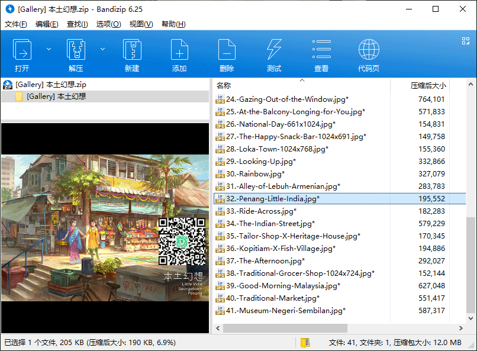477x351 pixels.
Task: Click the 删除 (Delete) toolbar icon
Action: point(227,55)
